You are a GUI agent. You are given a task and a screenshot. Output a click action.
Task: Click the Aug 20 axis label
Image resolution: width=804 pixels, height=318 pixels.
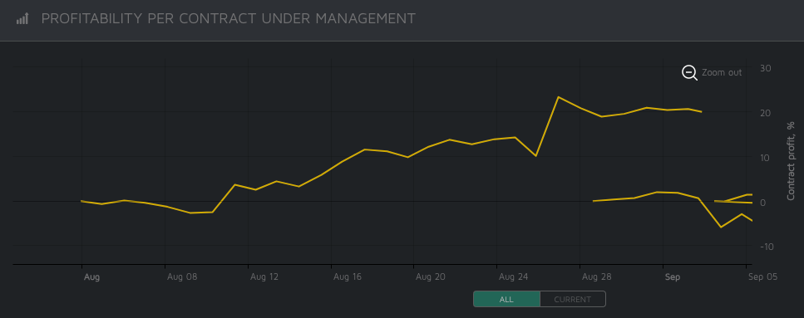coord(432,277)
